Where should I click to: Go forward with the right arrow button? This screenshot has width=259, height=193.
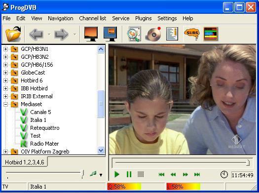point(61,35)
